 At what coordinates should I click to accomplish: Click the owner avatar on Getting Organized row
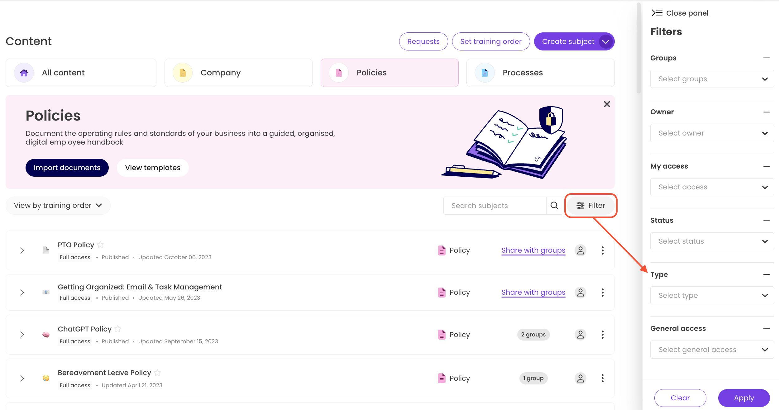click(580, 293)
